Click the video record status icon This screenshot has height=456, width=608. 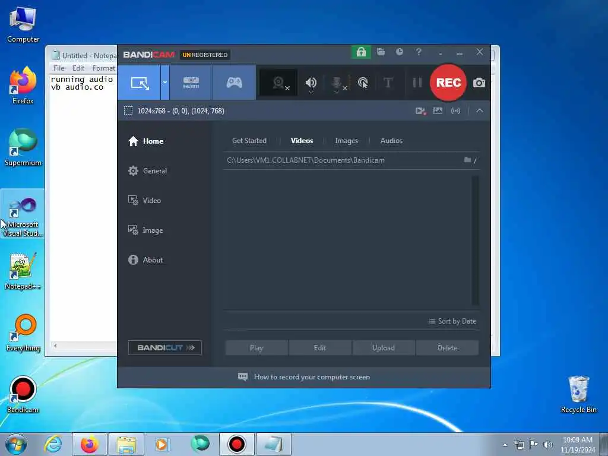[421, 111]
